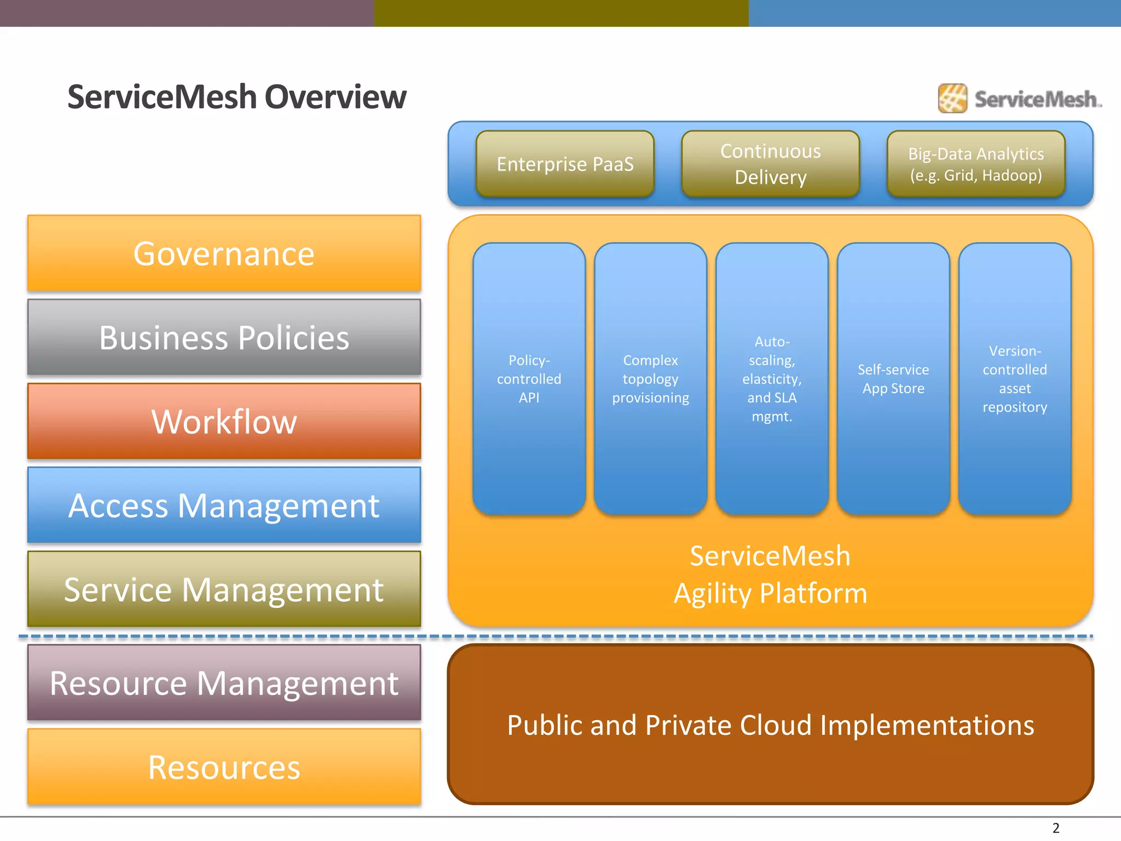The image size is (1121, 841).
Task: Click the ServiceMesh Agility Platform label
Action: pos(770,574)
